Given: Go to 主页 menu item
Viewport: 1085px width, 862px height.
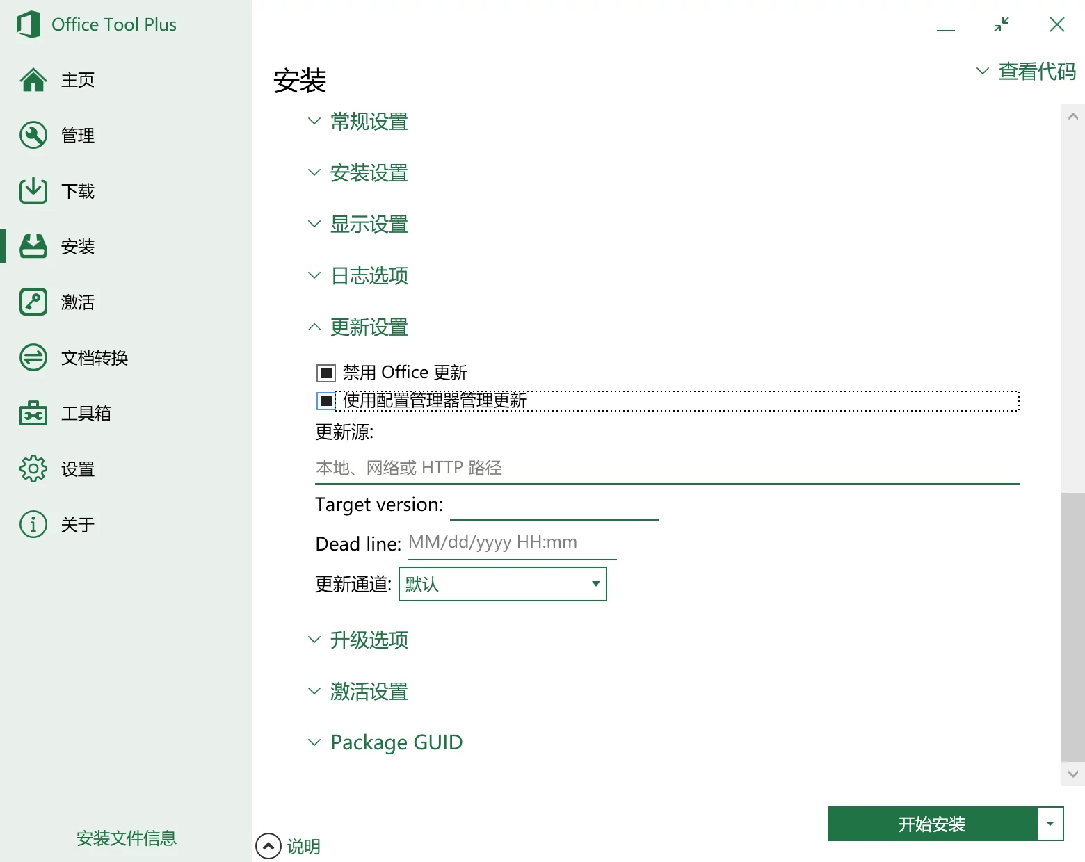Looking at the screenshot, I should pyautogui.click(x=78, y=80).
